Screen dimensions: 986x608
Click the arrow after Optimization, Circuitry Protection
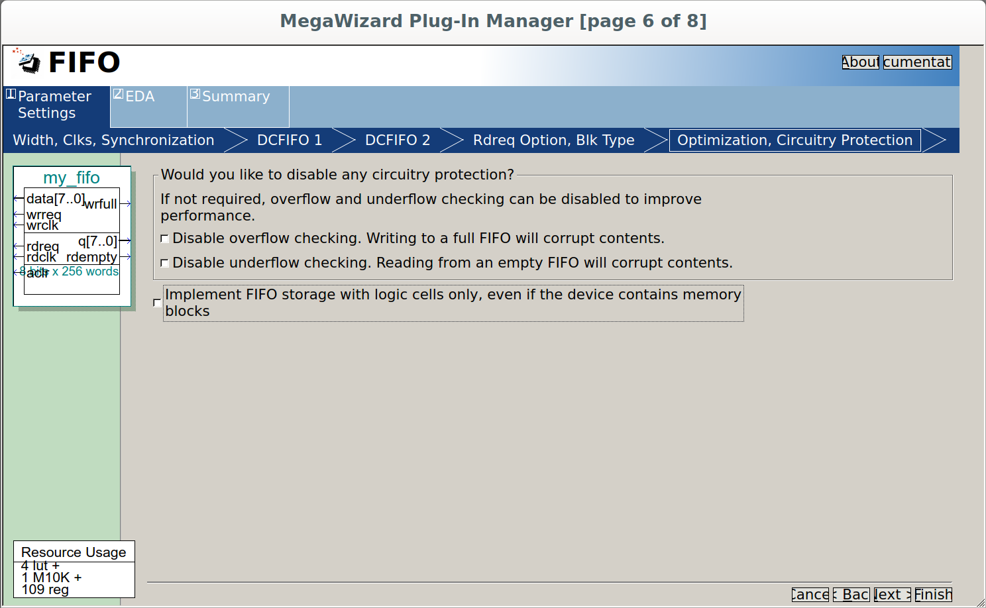pyautogui.click(x=934, y=140)
